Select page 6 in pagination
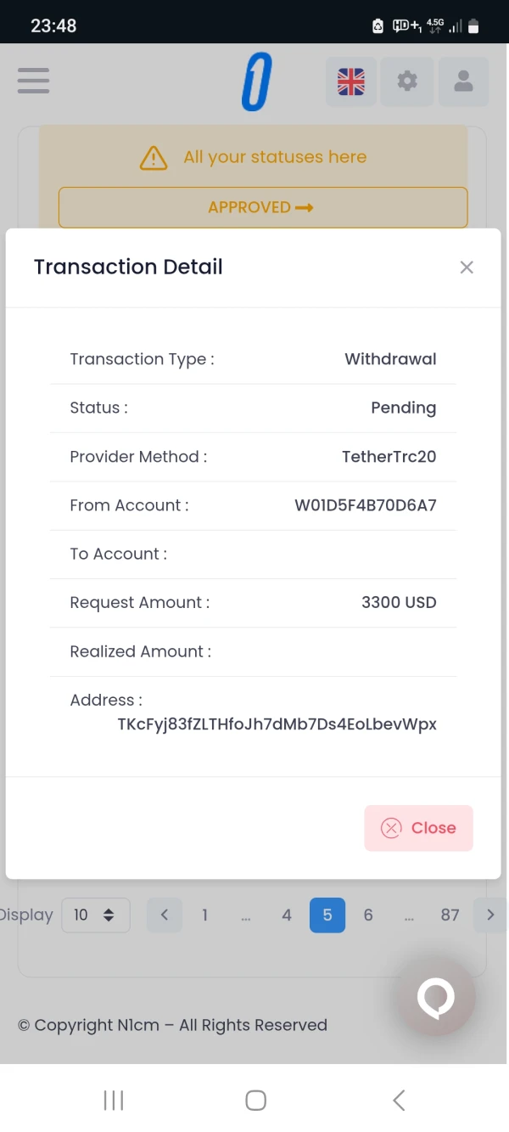The height and width of the screenshot is (1132, 509). (x=368, y=915)
